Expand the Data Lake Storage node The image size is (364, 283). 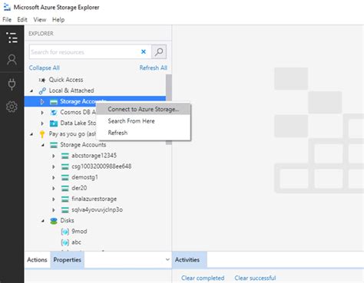tap(42, 123)
